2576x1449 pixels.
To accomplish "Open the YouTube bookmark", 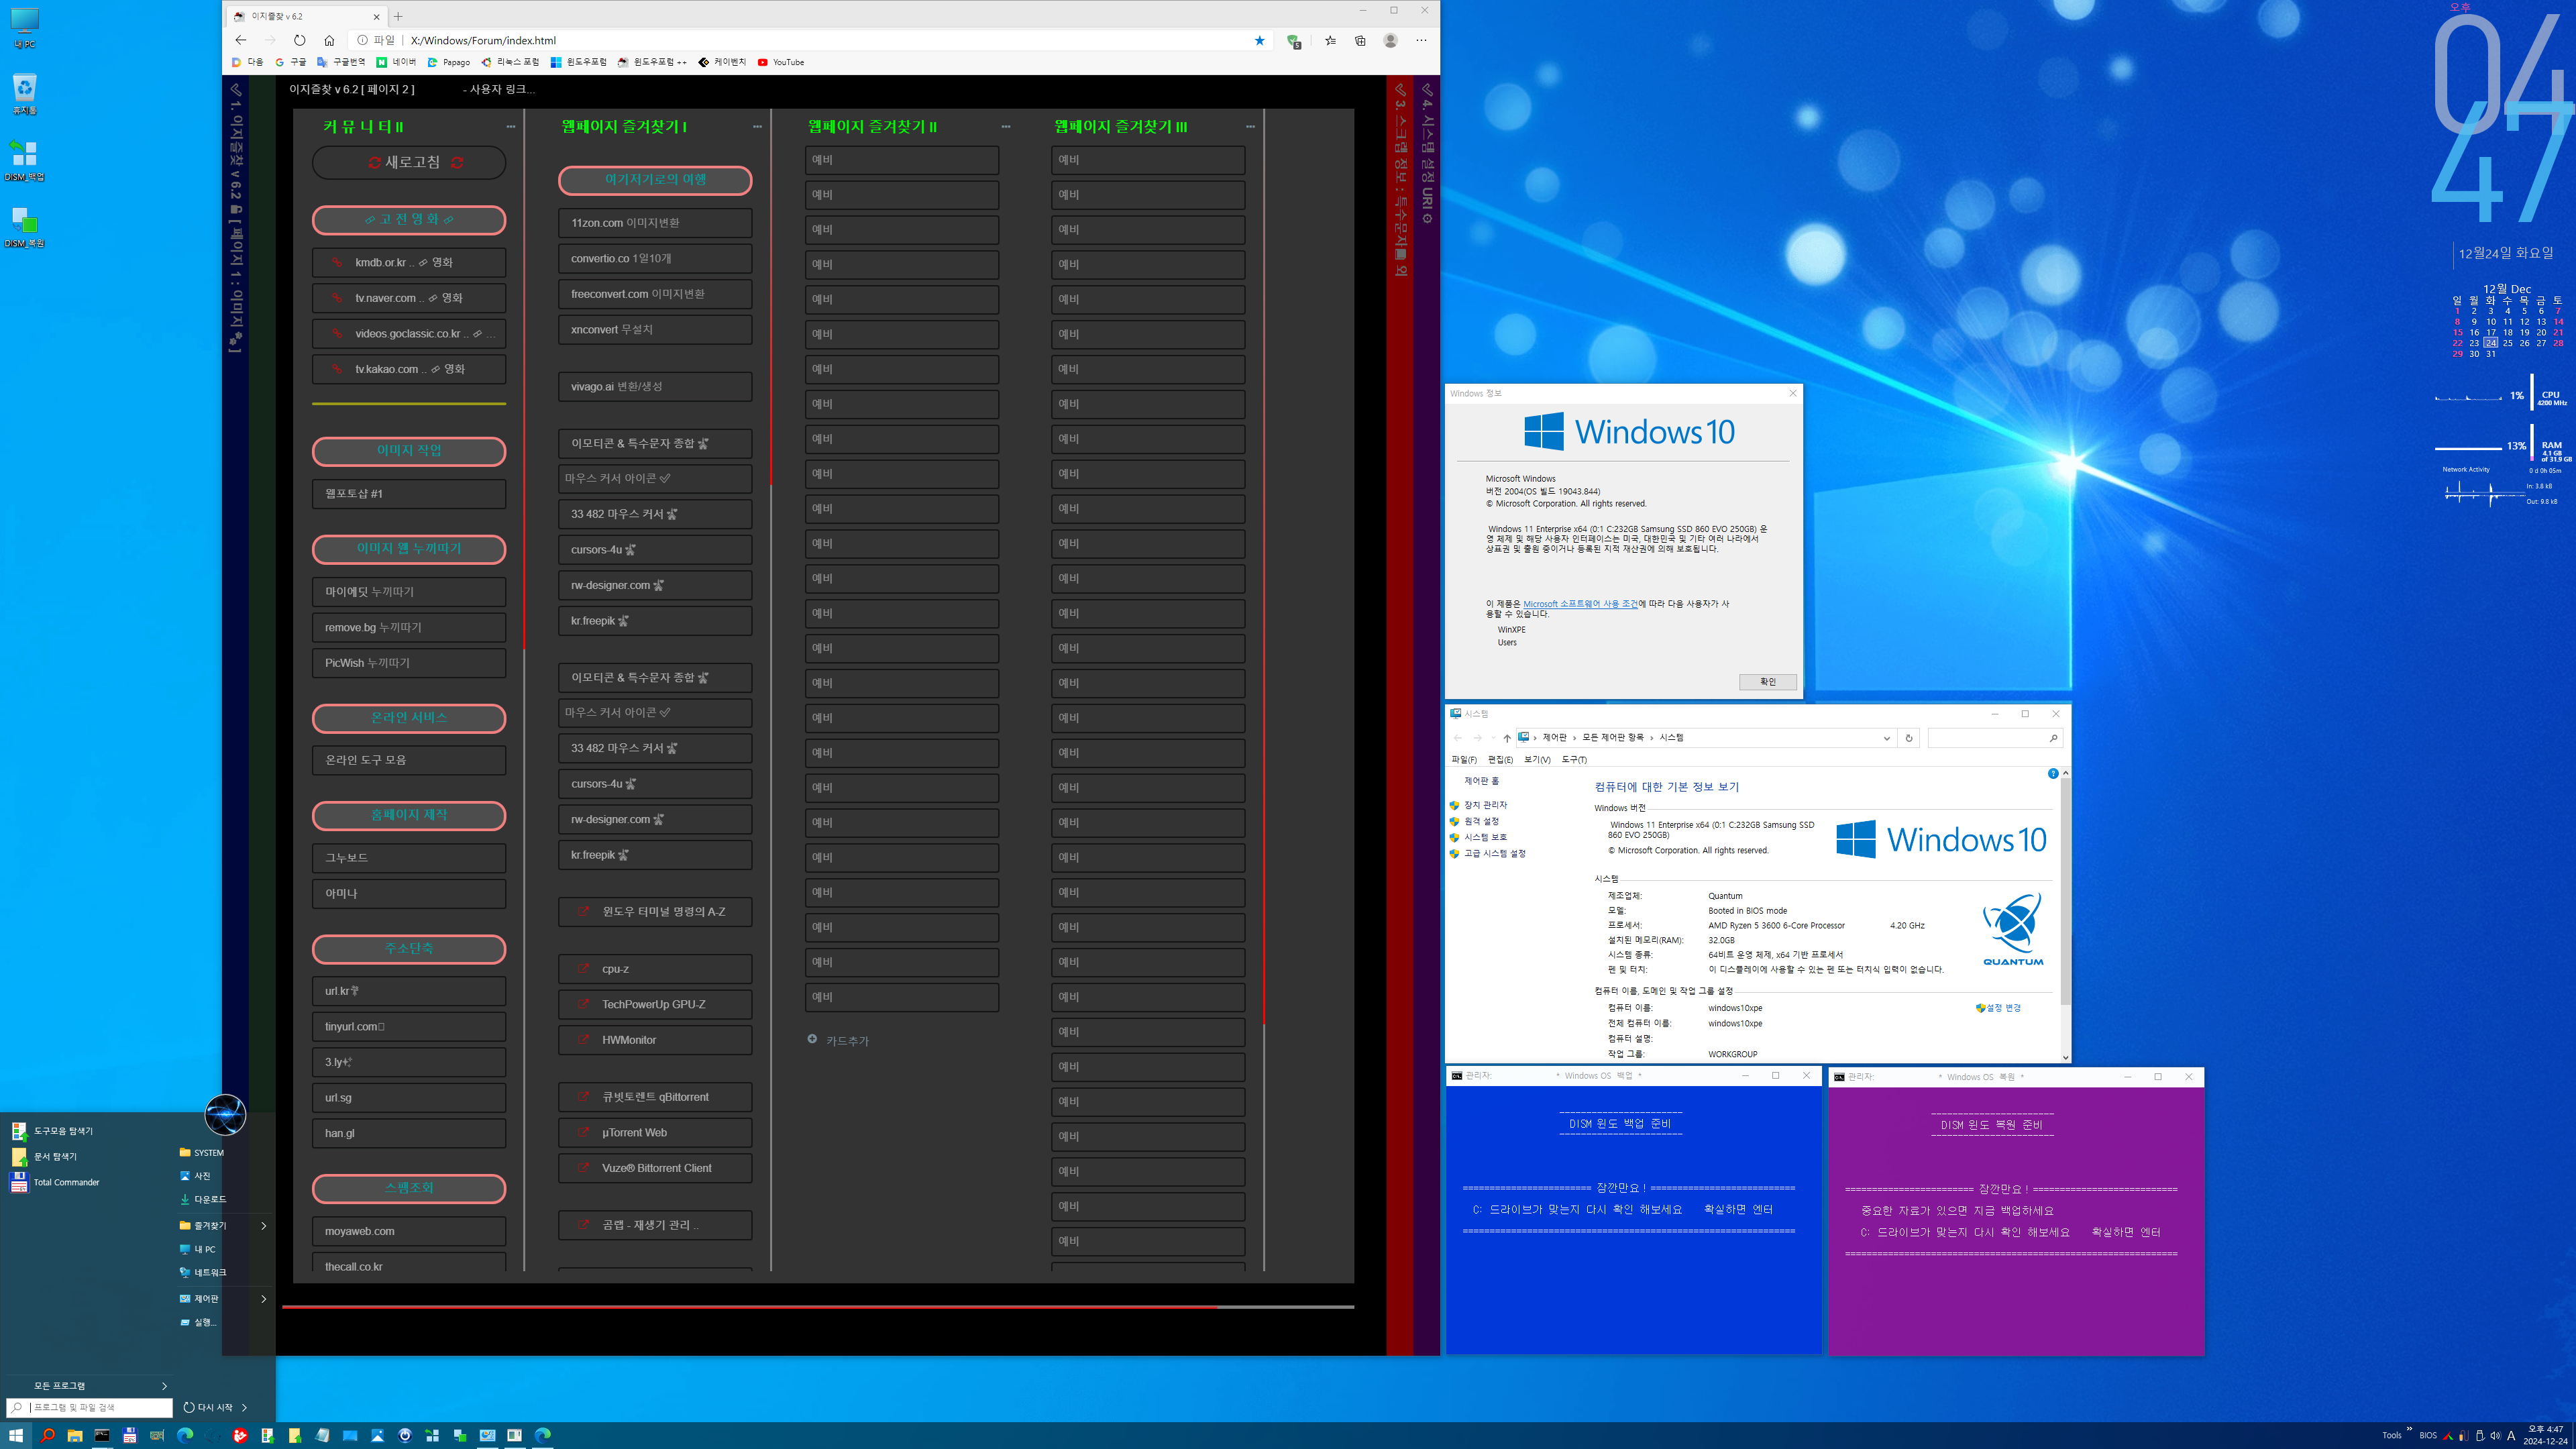I will [x=781, y=62].
